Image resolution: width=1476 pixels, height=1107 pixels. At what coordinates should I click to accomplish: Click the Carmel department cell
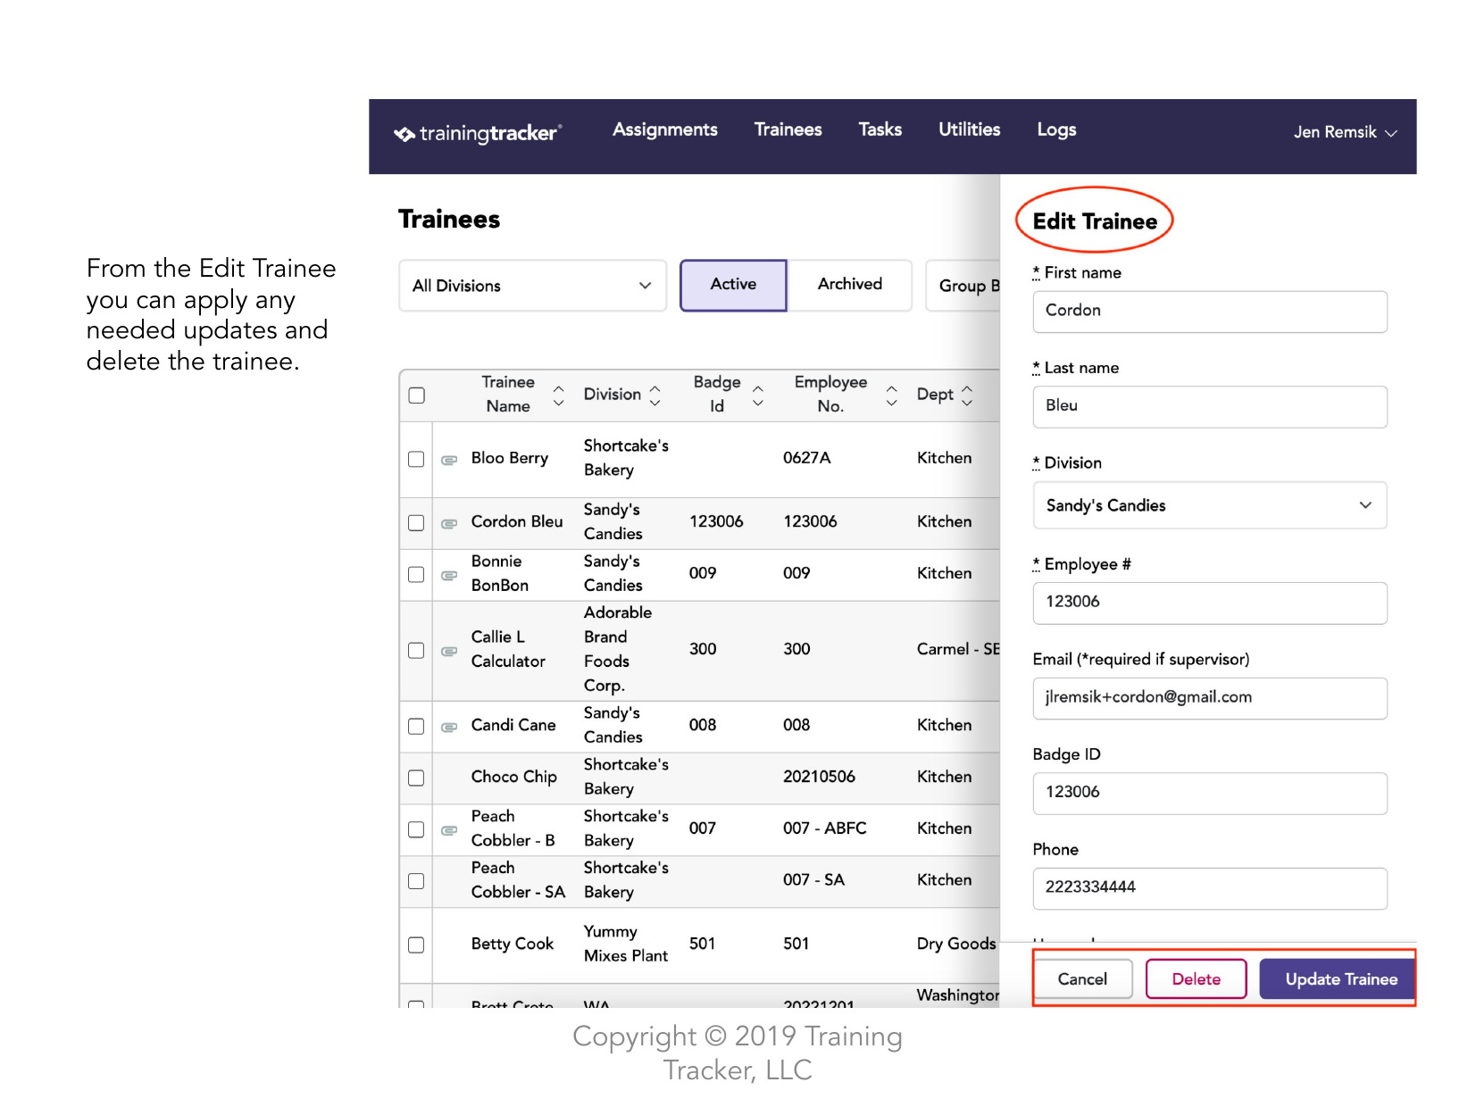[958, 649]
